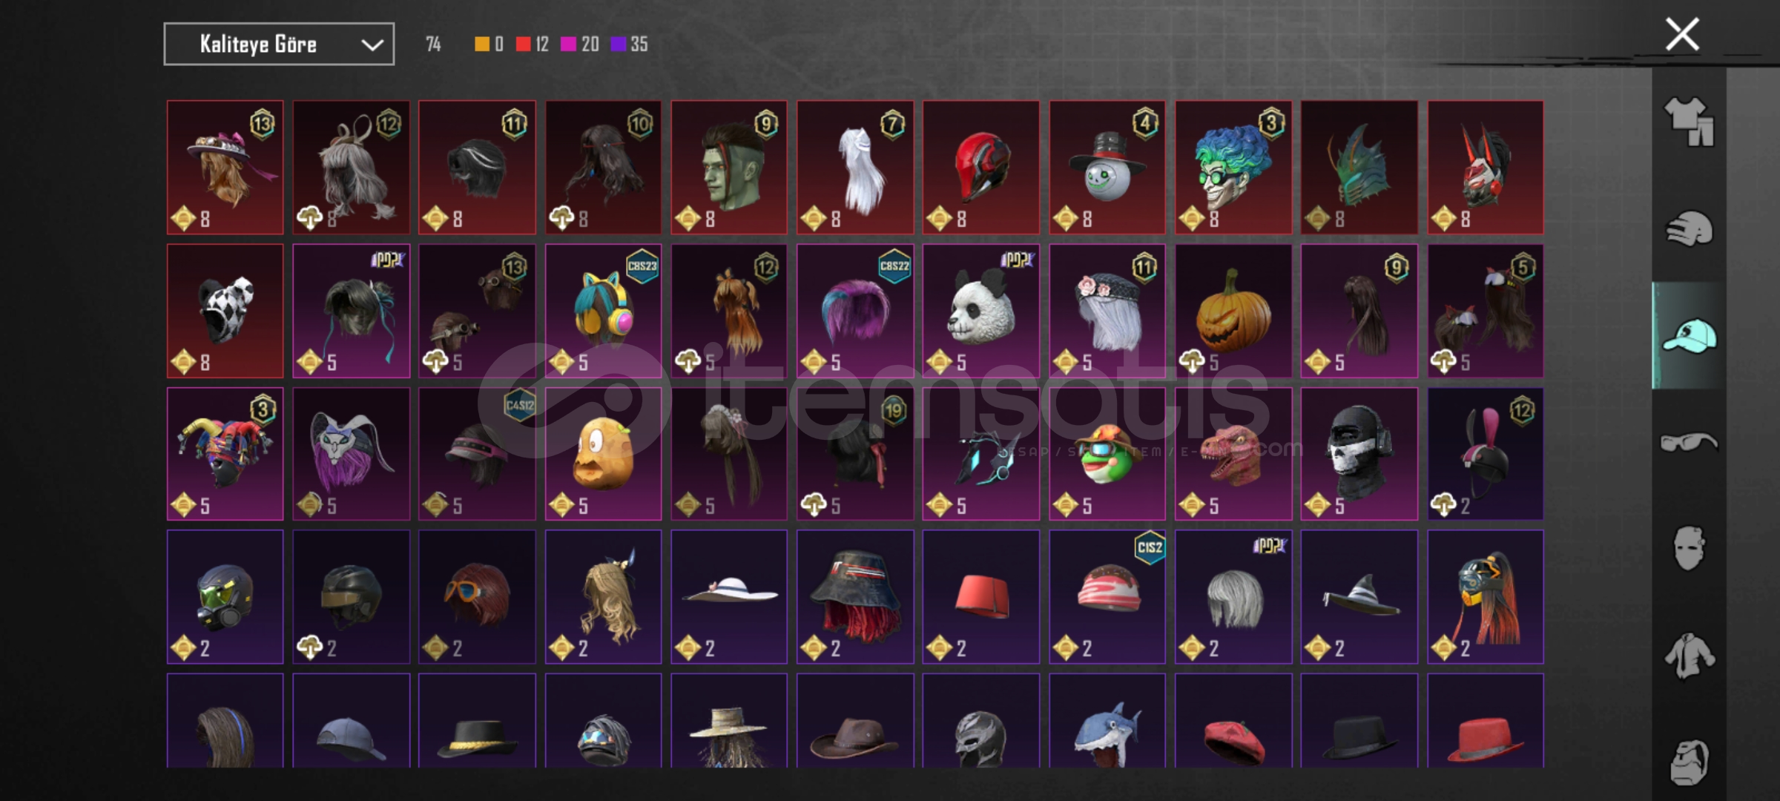1780x801 pixels.
Task: Select the skull balaclava mask item
Action: click(1359, 454)
